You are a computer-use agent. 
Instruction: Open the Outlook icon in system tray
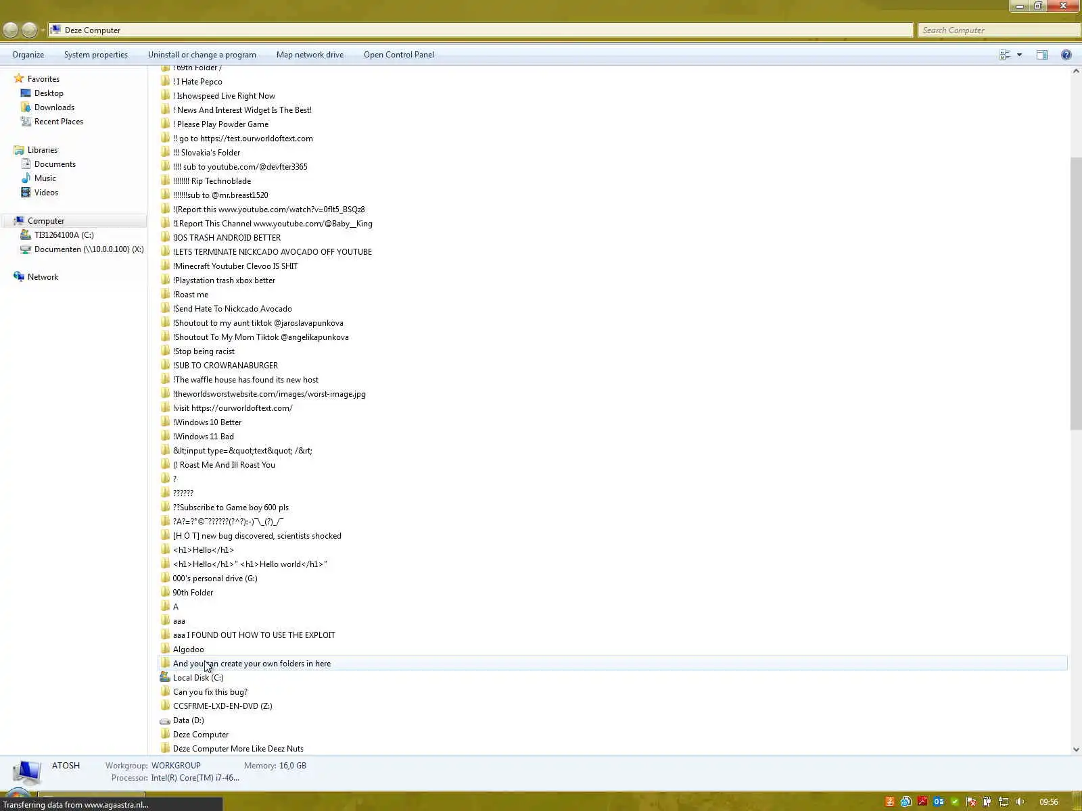[x=939, y=802]
